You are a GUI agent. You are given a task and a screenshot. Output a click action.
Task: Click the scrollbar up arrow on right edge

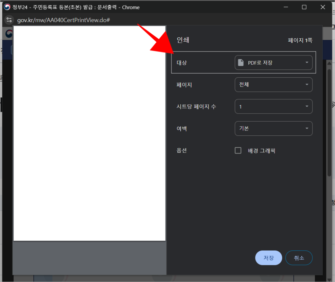(x=329, y=63)
